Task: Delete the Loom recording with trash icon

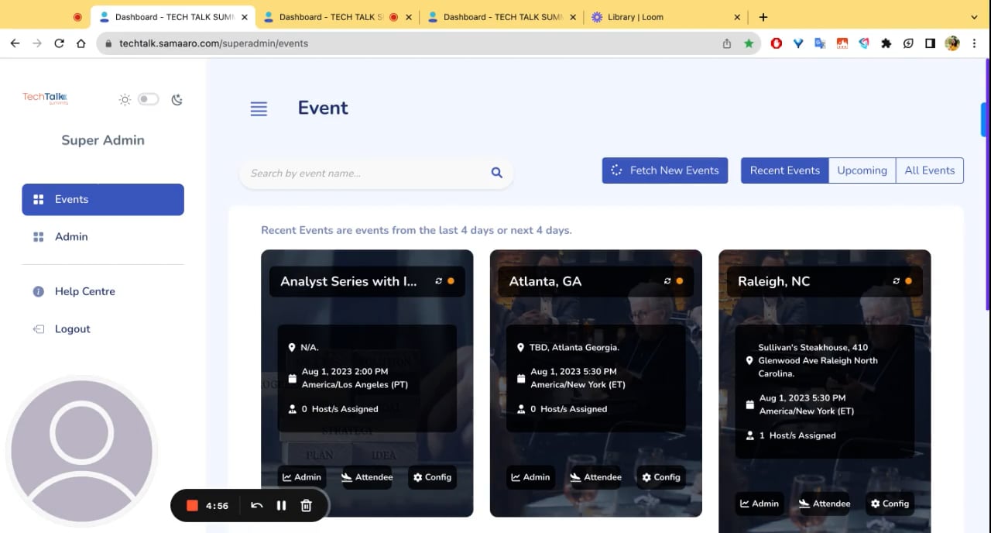Action: tap(306, 506)
